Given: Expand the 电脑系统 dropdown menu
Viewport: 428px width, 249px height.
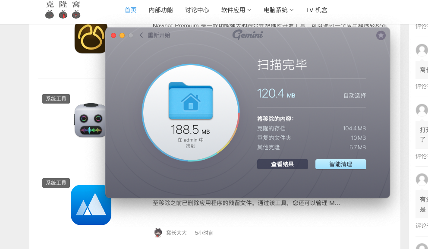Looking at the screenshot, I should click(279, 10).
